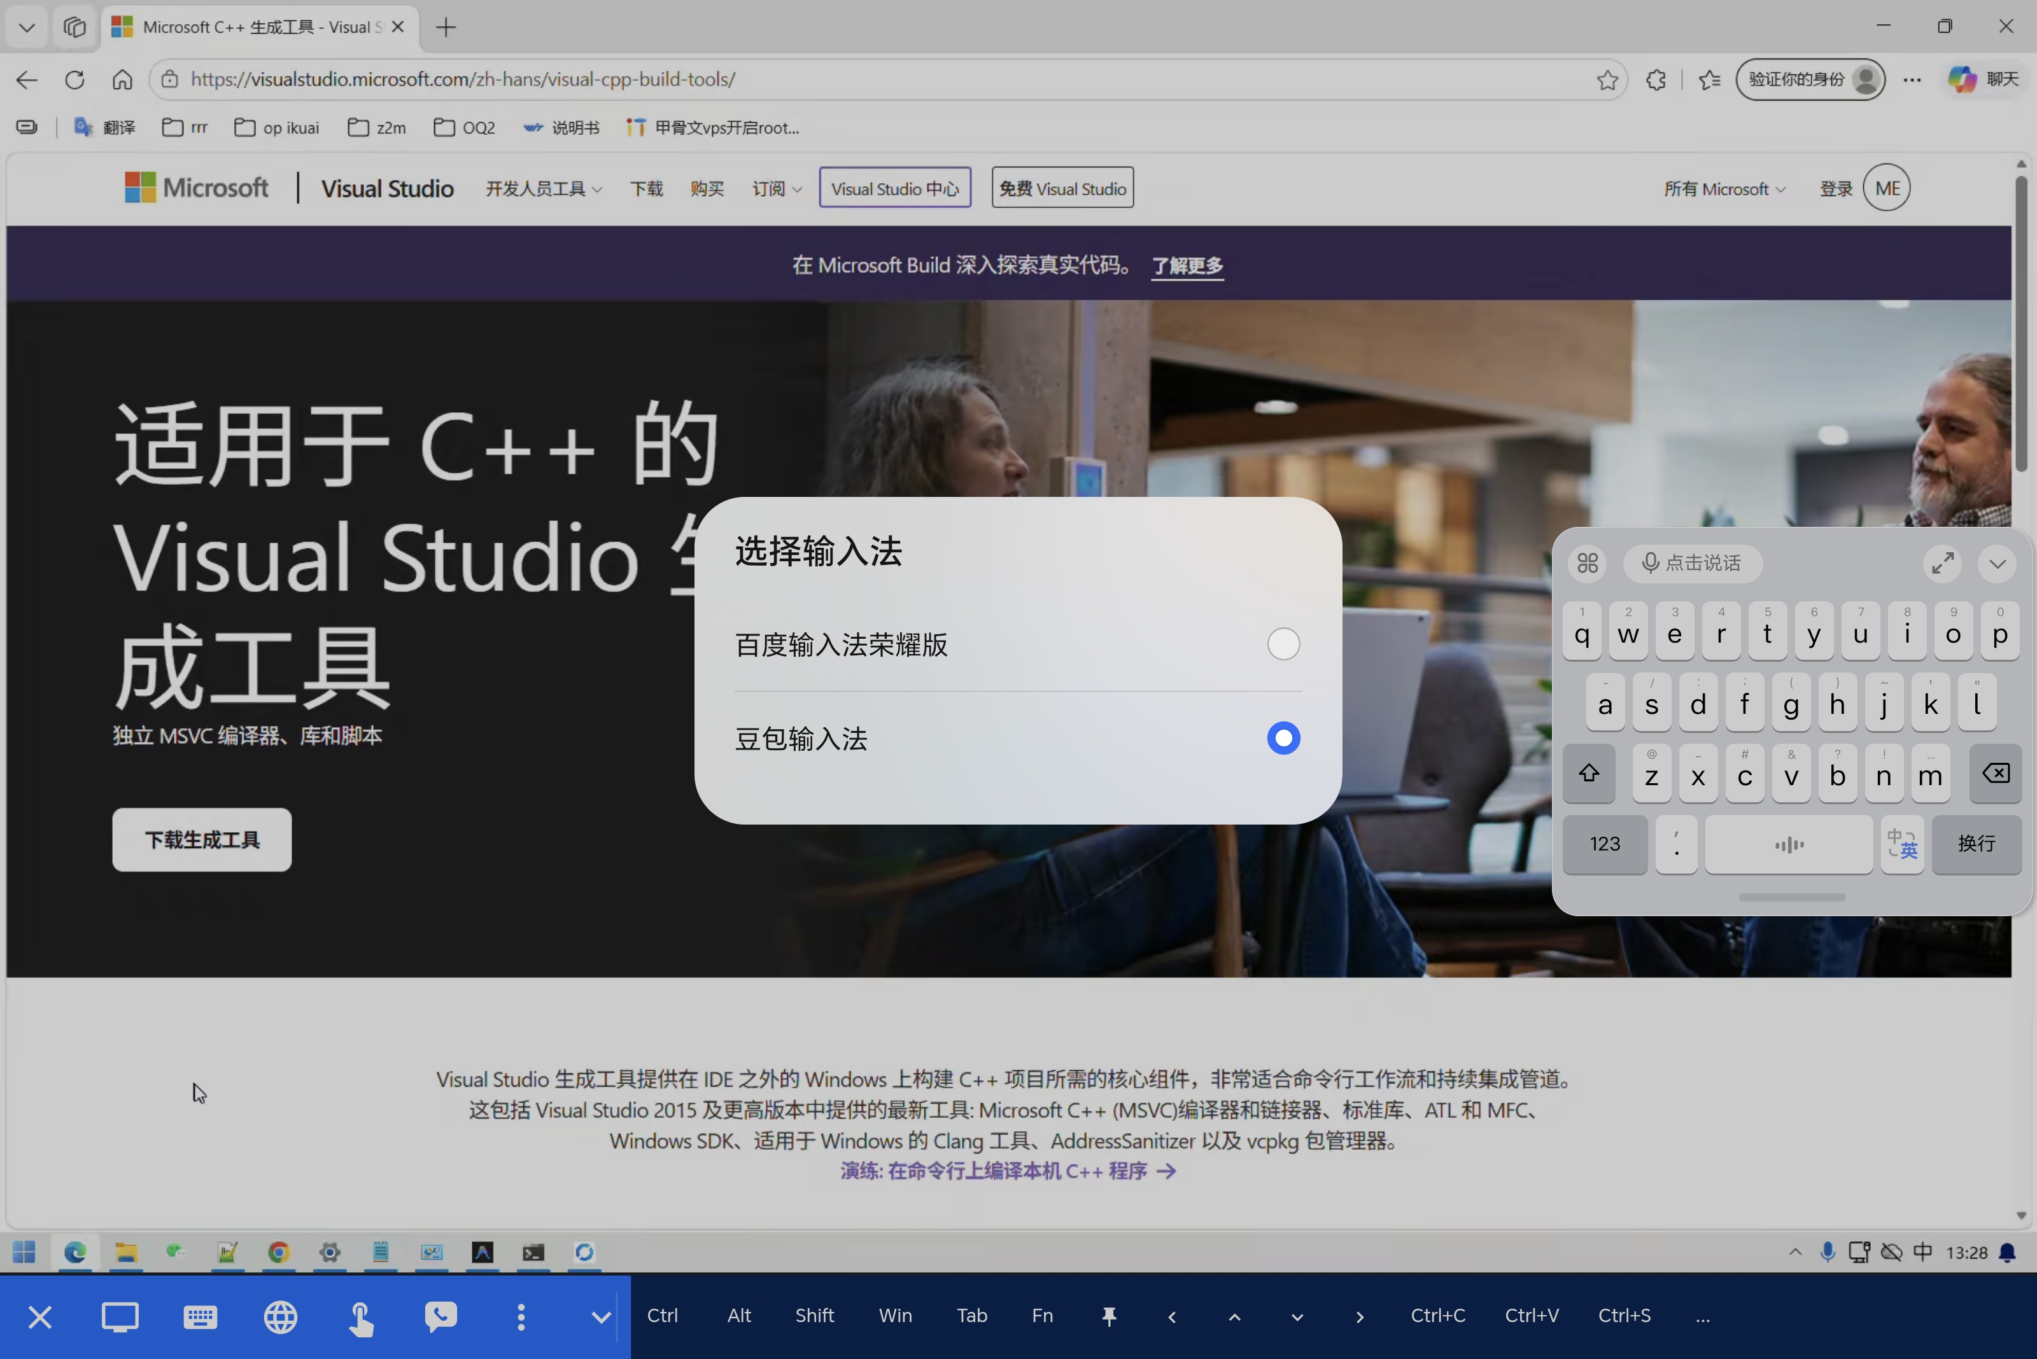2037x1359 pixels.
Task: Add page to favorites star icon
Action: [1607, 80]
